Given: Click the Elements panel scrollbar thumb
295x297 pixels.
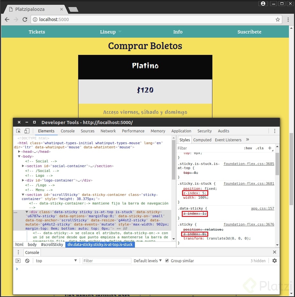Looking at the screenshot, I should [x=173, y=160].
